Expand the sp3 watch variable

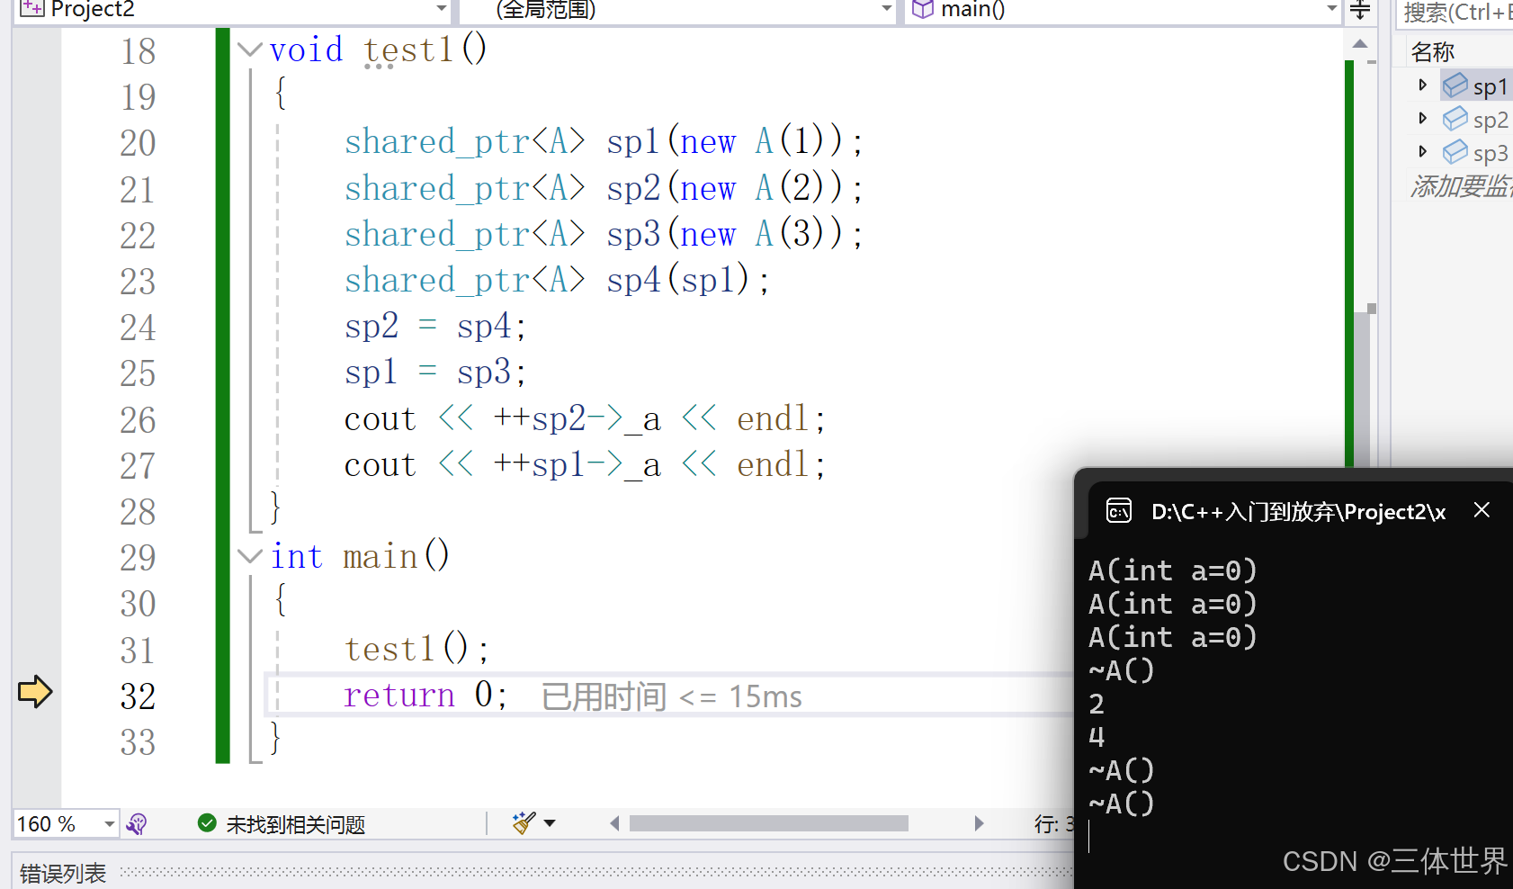1422,151
